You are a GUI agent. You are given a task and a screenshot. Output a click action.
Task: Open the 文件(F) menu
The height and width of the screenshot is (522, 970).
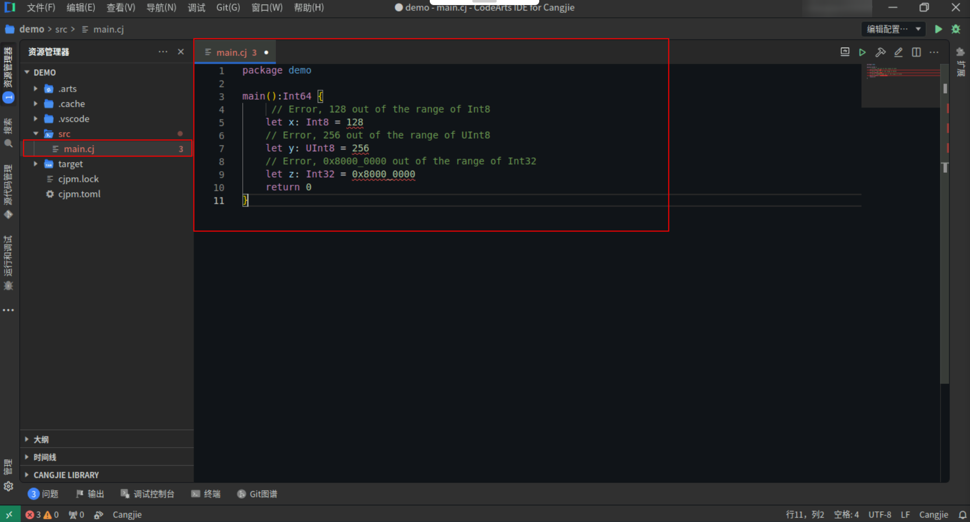click(x=41, y=8)
